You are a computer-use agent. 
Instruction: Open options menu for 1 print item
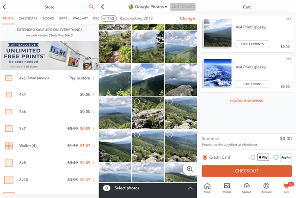pos(289,59)
